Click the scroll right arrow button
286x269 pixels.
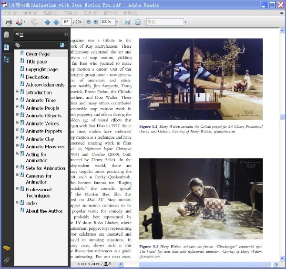pos(276,264)
